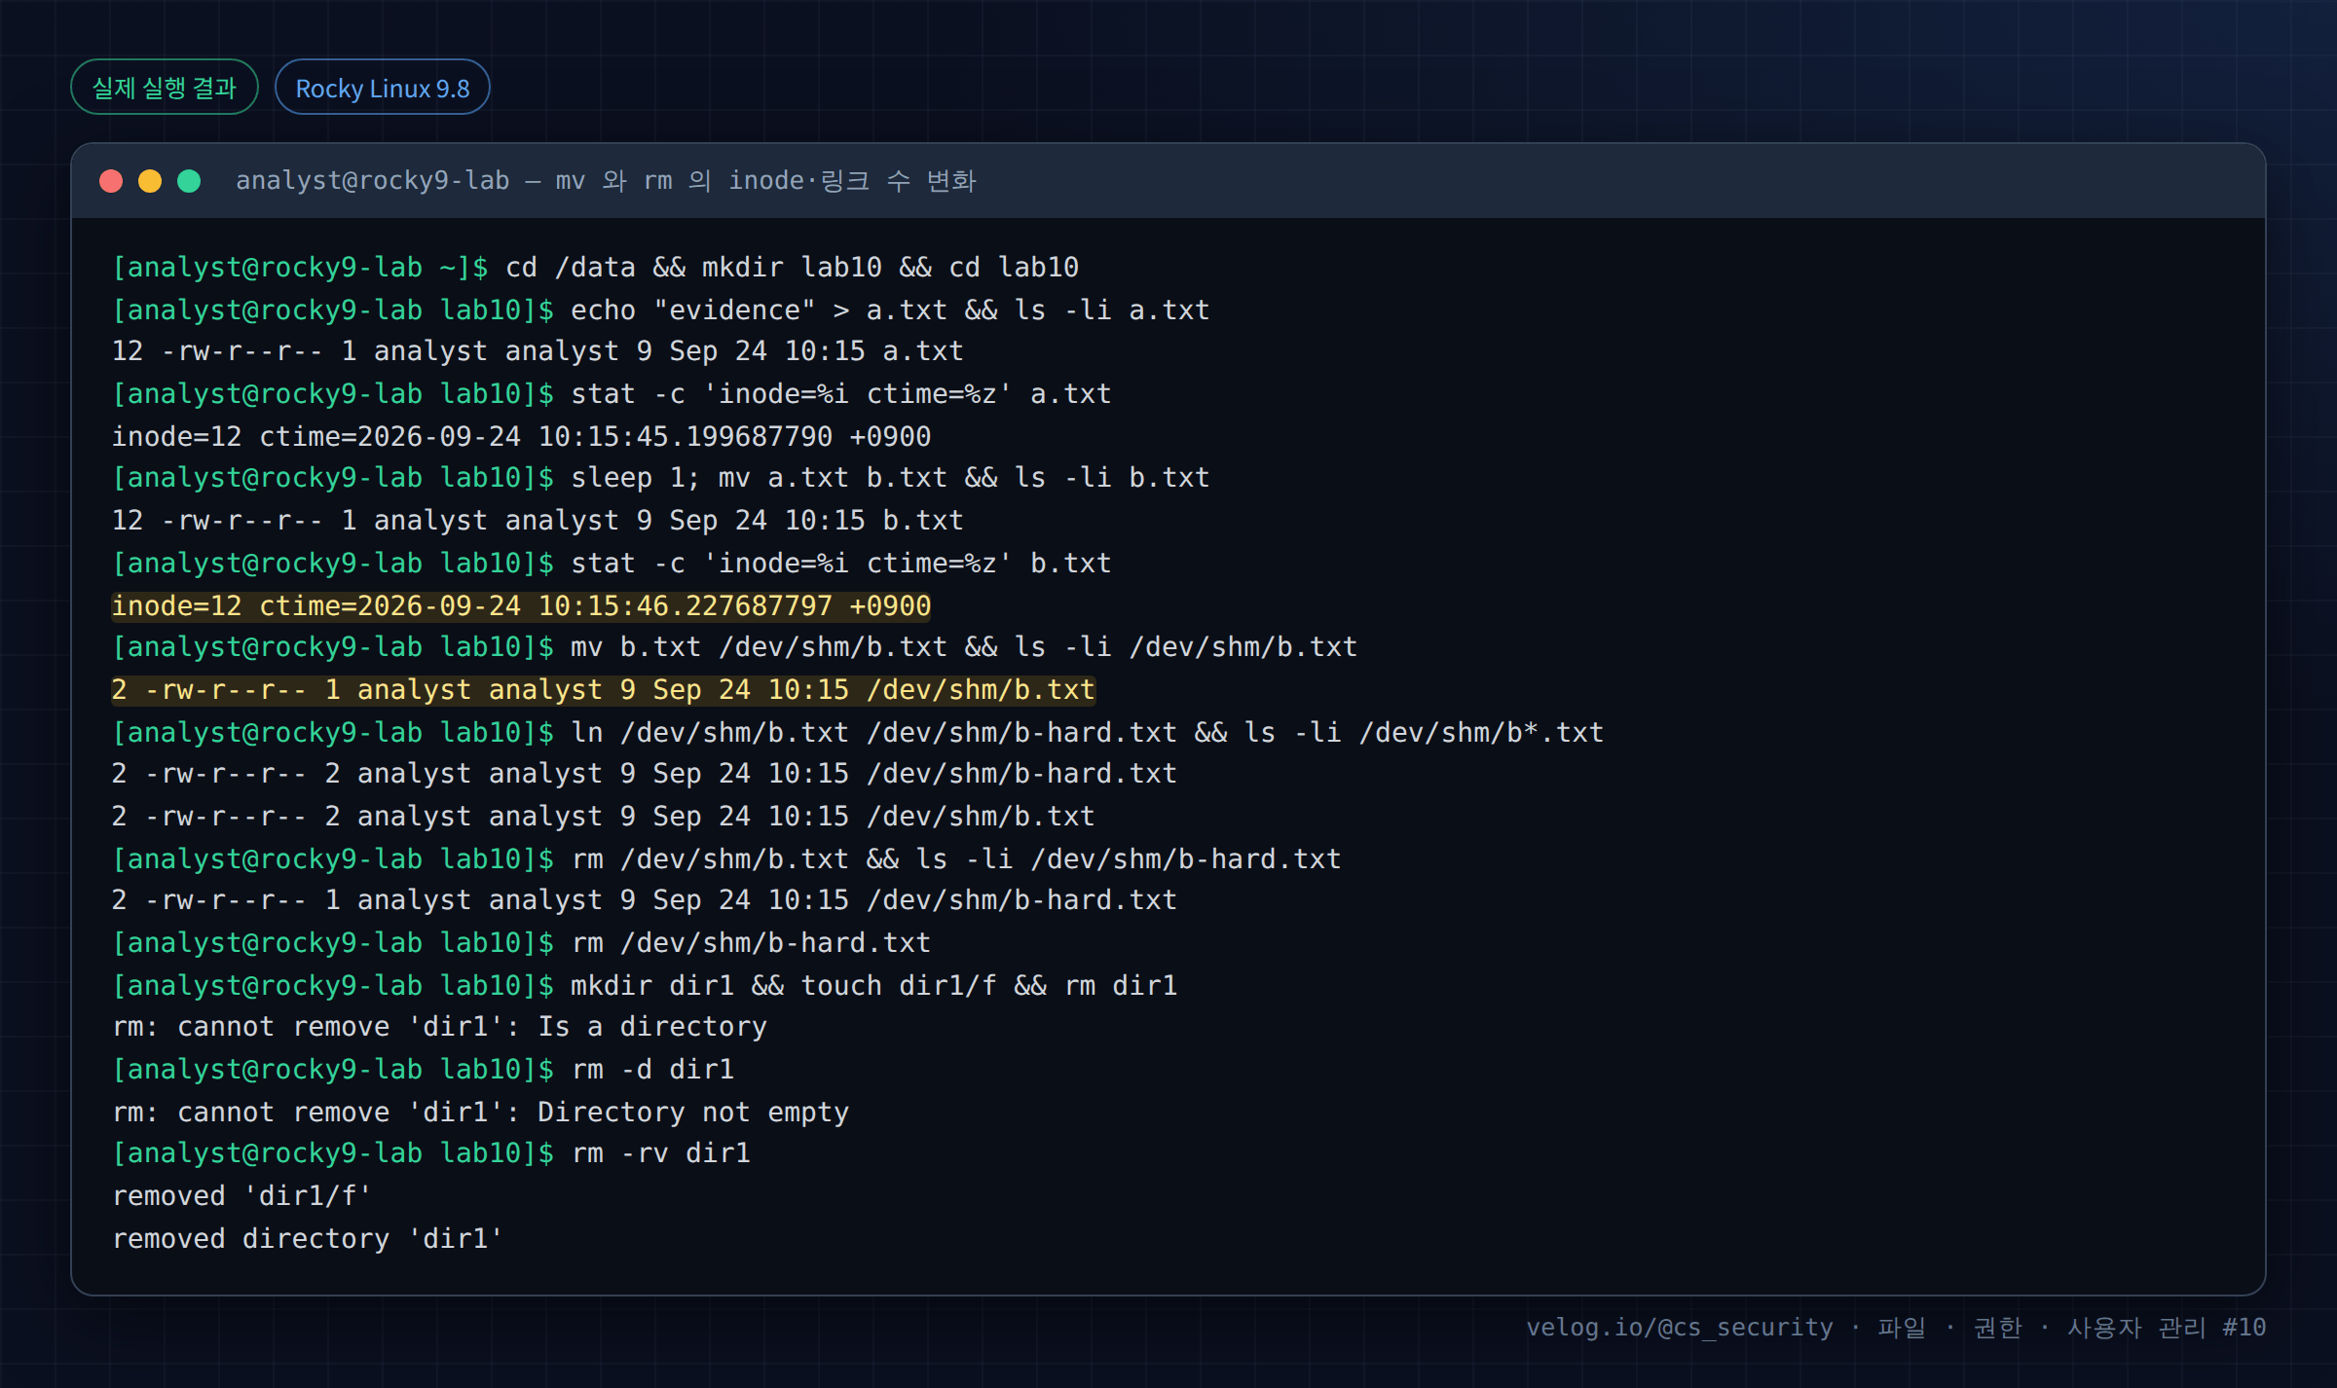Click the output "removed 'dir1/f'"
The width and height of the screenshot is (2337, 1388).
[x=242, y=1196]
